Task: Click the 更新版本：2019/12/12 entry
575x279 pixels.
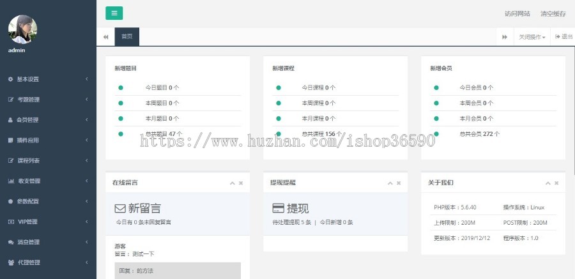Action: coord(462,238)
